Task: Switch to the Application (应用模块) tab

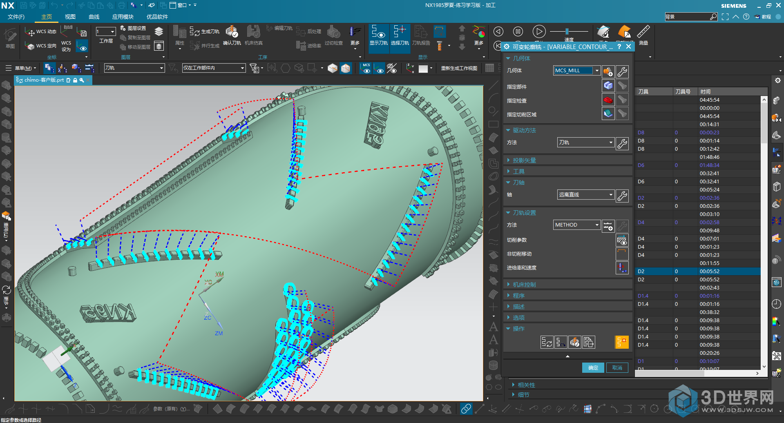Action: pos(123,17)
